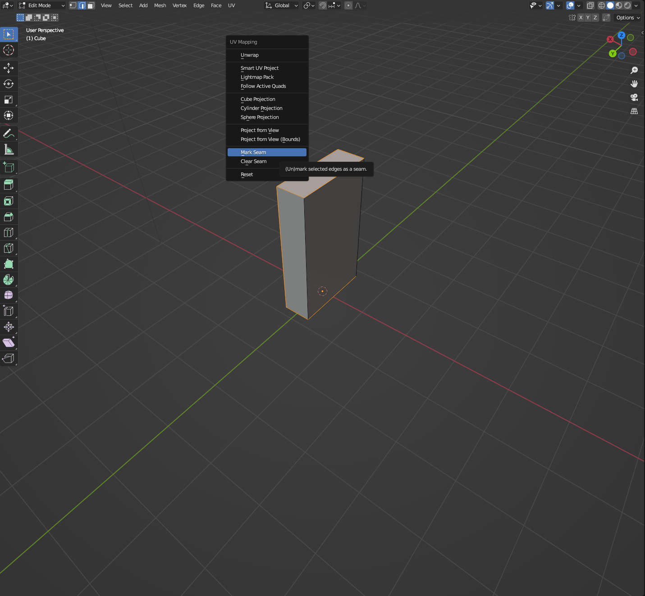Open the editor type dropdown
This screenshot has width=645, height=596.
(8, 5)
